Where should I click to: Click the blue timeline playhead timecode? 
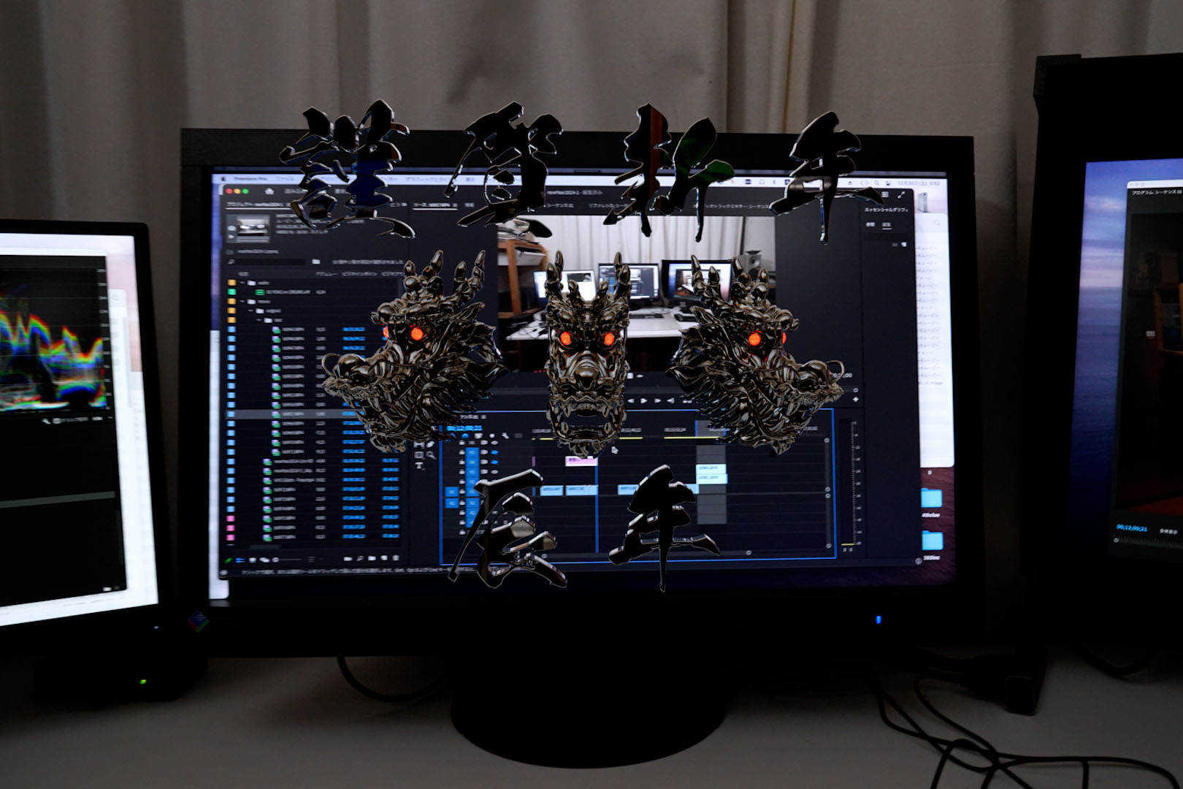tap(464, 428)
